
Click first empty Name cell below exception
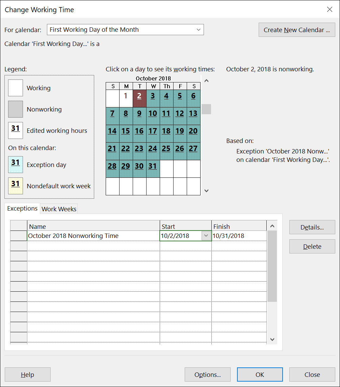point(94,246)
